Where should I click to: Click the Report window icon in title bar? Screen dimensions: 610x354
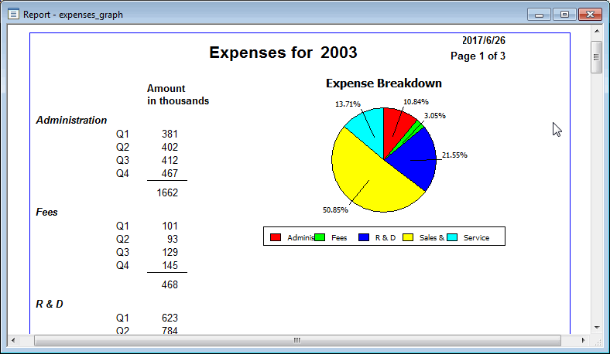tap(13, 14)
